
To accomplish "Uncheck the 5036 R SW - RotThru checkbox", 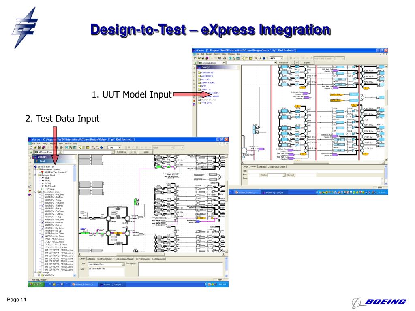I will click(x=43, y=206).
